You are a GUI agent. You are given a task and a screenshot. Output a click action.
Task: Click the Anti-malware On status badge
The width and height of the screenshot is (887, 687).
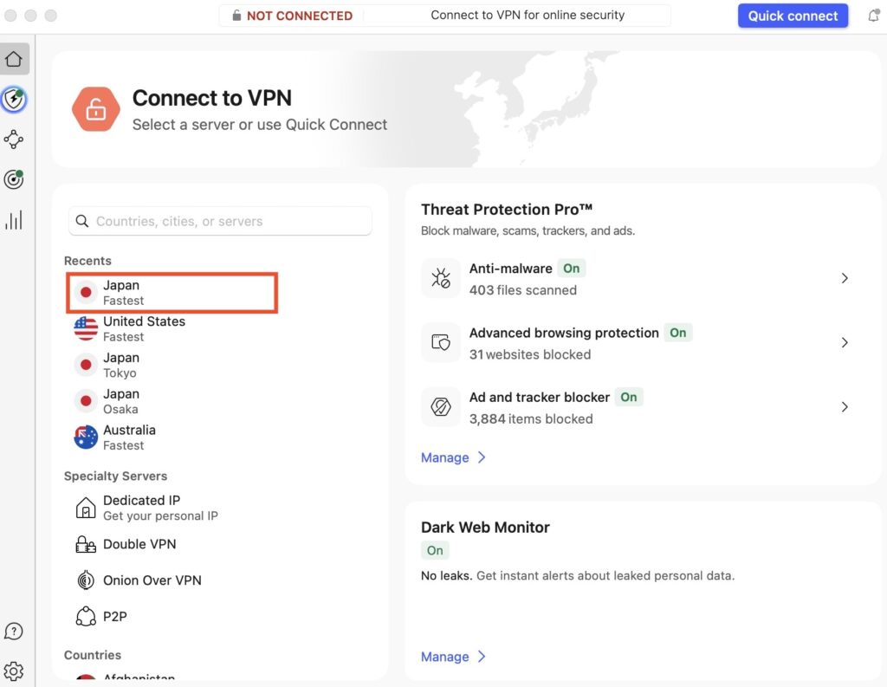571,269
